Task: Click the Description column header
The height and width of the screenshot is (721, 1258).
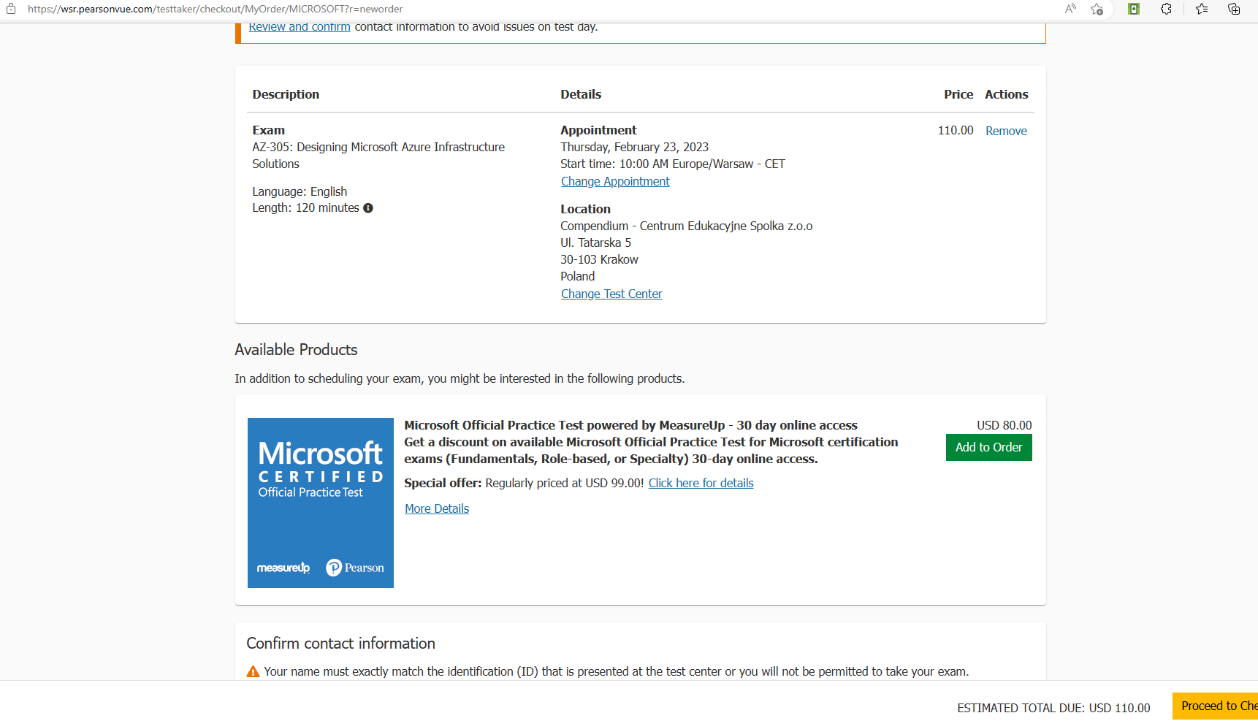Action: 286,94
